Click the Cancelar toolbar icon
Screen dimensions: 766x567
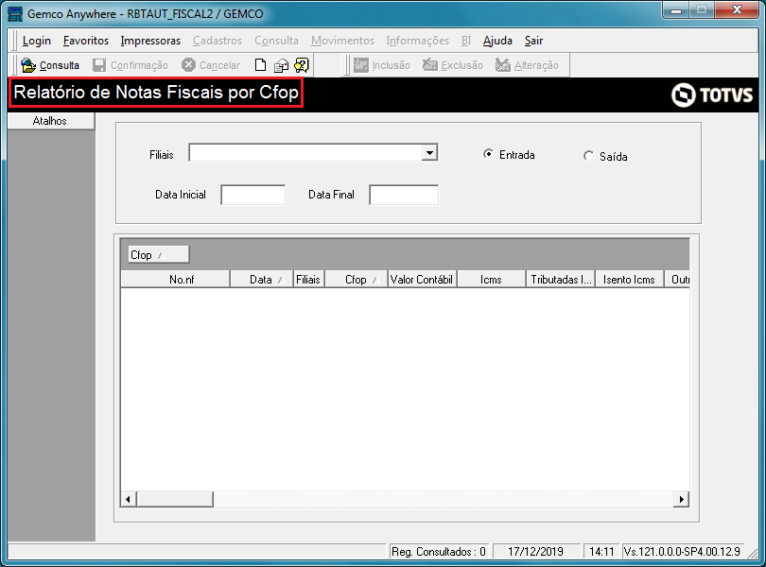188,65
